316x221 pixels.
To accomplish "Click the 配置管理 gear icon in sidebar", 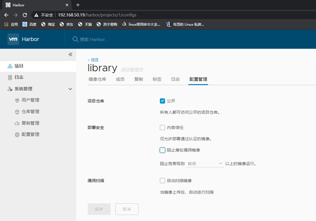I will pyautogui.click(x=17, y=135).
